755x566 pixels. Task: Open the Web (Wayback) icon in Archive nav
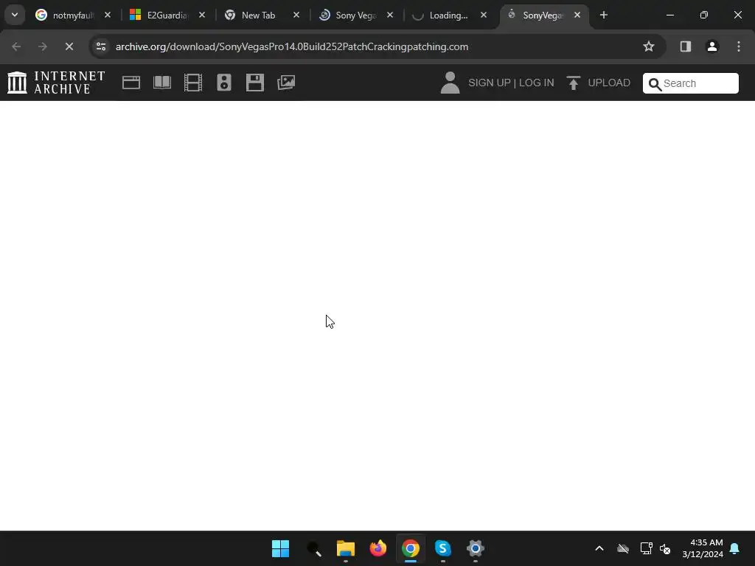(131, 83)
